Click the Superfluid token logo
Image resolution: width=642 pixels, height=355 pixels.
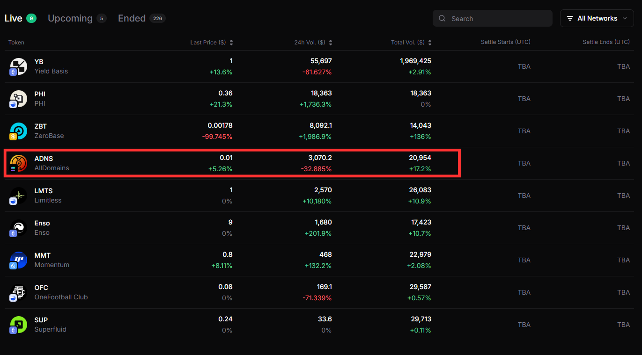[19, 325]
